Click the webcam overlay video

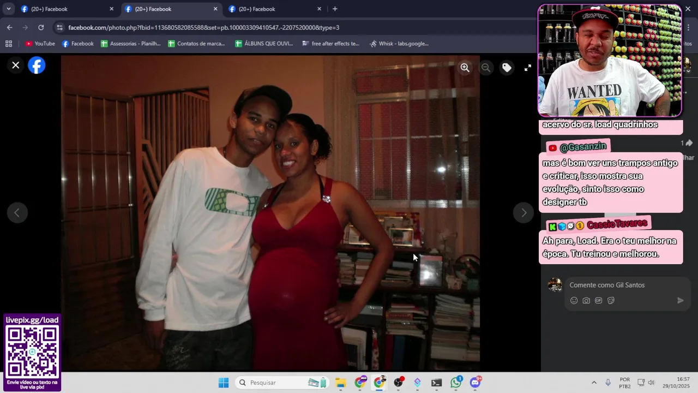pyautogui.click(x=610, y=60)
